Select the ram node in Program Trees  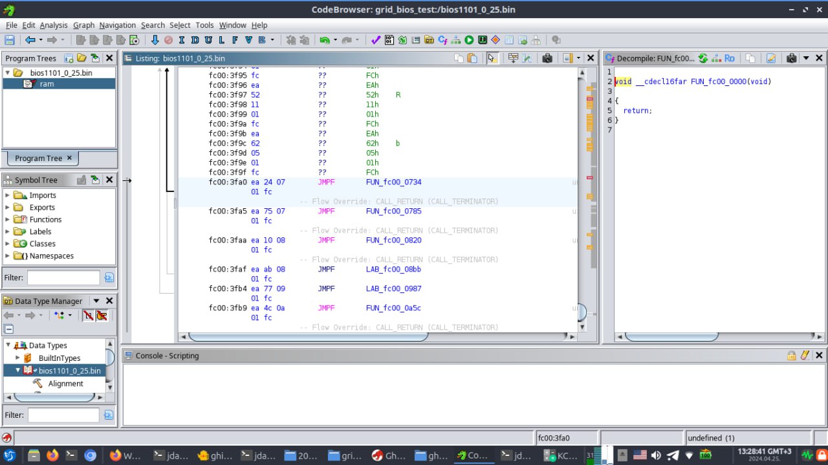point(46,84)
